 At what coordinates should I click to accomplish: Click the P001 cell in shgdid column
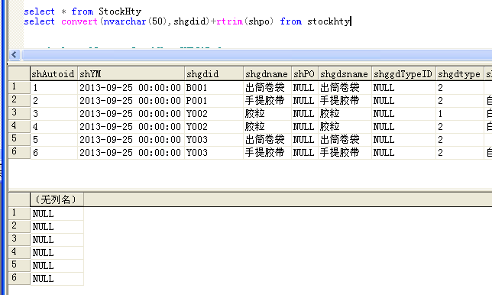click(214, 100)
